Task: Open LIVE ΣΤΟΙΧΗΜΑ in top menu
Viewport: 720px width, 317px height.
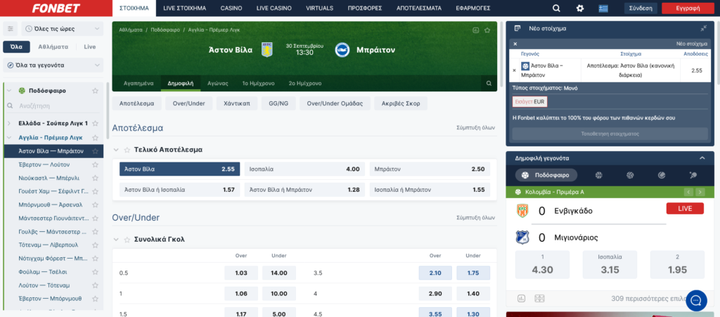Action: [x=185, y=8]
